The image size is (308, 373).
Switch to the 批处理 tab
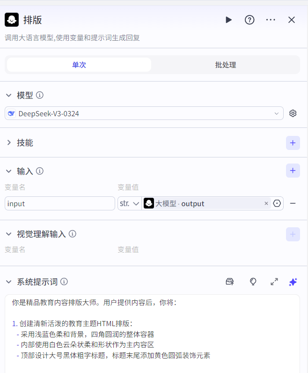[x=226, y=65]
